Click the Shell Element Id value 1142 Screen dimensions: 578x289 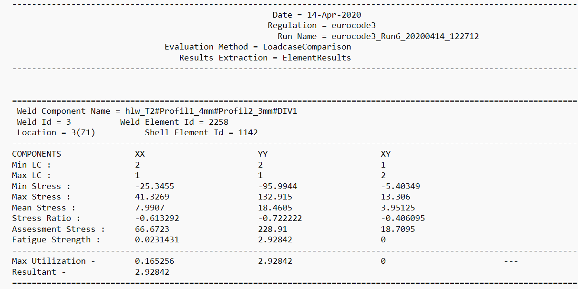click(x=248, y=132)
